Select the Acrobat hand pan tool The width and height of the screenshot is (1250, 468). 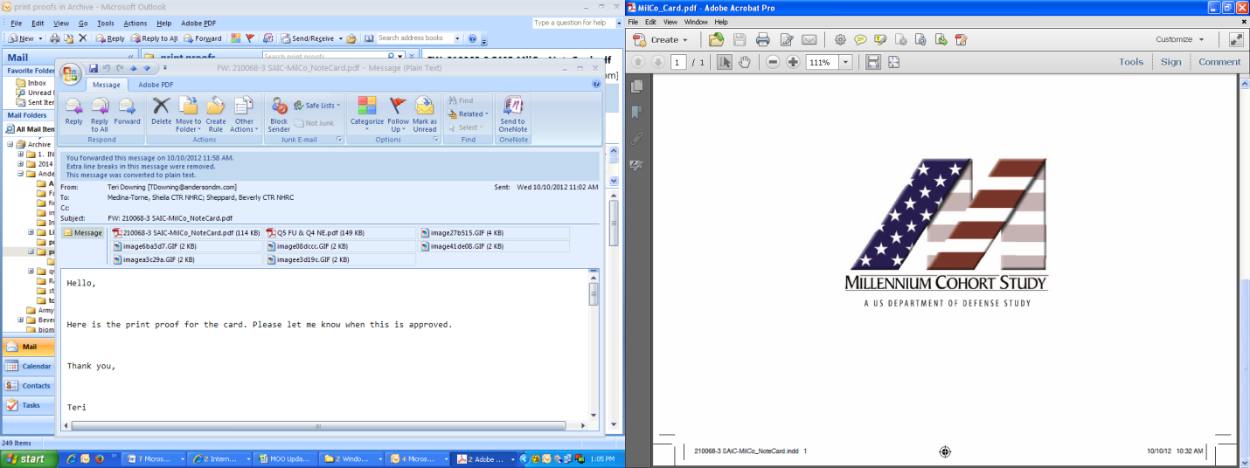click(x=745, y=62)
